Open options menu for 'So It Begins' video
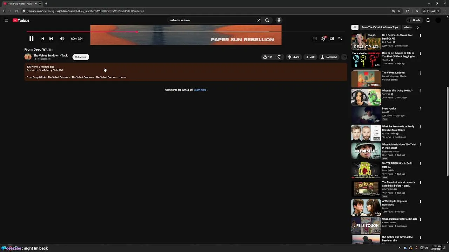This screenshot has width=449, height=252. 420,35
